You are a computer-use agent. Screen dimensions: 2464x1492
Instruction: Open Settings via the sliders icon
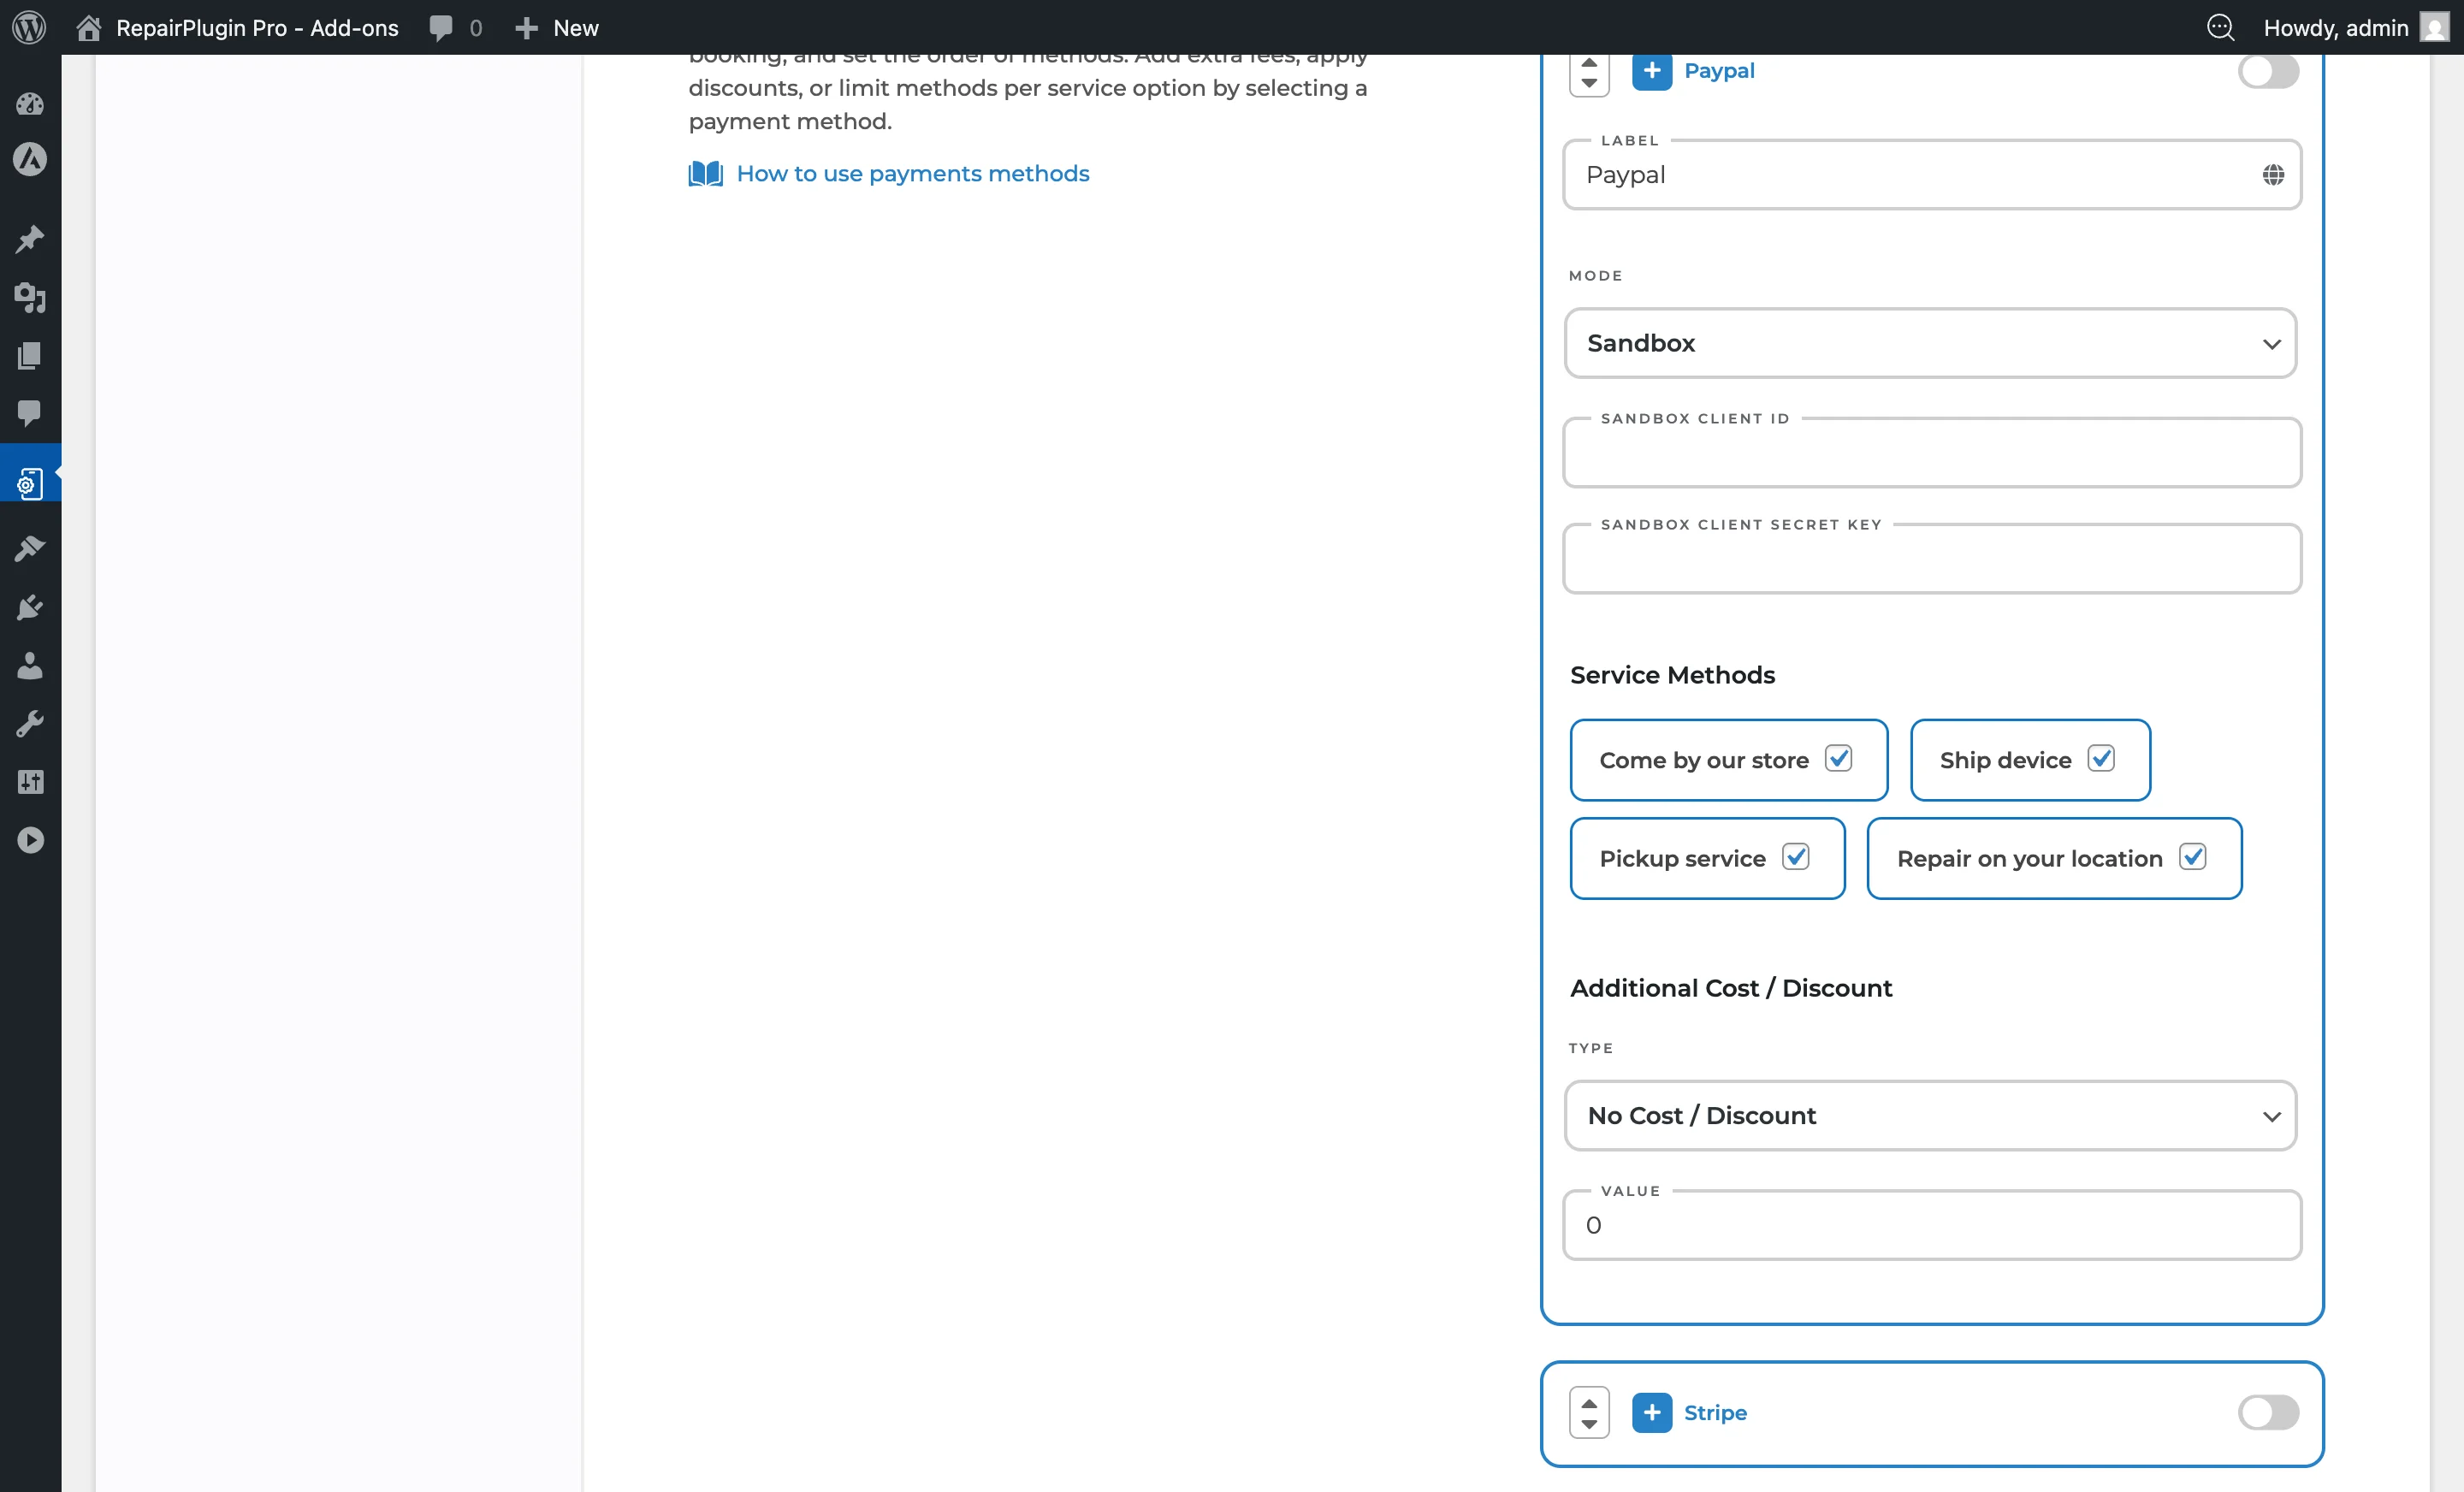click(28, 782)
